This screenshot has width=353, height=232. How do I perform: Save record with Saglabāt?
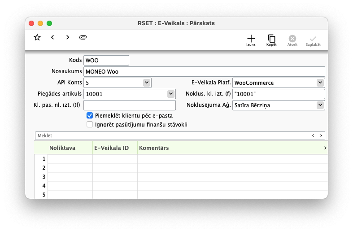313,40
